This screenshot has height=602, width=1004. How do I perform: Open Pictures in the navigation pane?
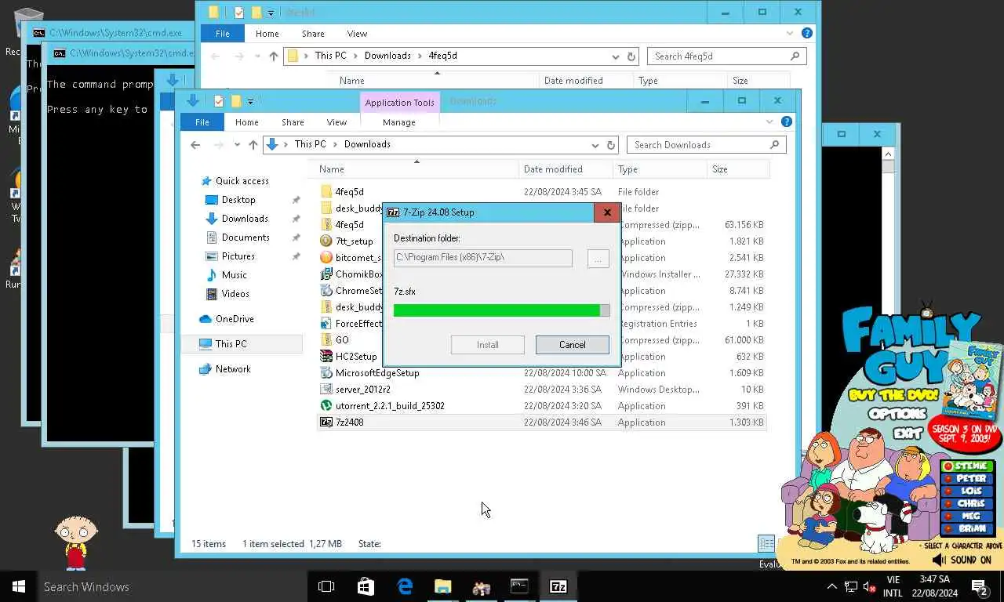point(238,256)
